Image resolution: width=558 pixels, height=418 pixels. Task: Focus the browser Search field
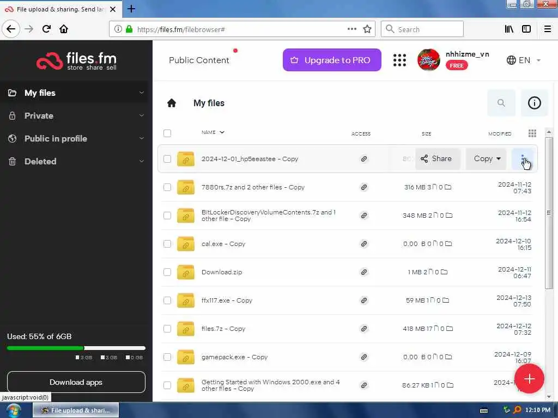[x=422, y=29]
